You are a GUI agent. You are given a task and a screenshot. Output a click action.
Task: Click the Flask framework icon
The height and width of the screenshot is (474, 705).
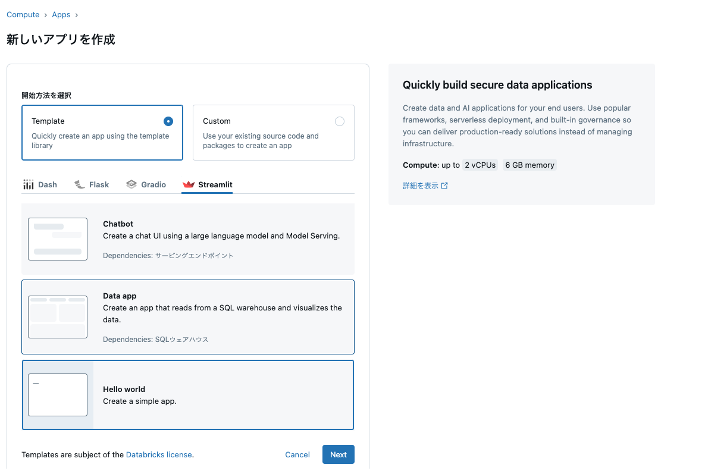[x=80, y=184]
